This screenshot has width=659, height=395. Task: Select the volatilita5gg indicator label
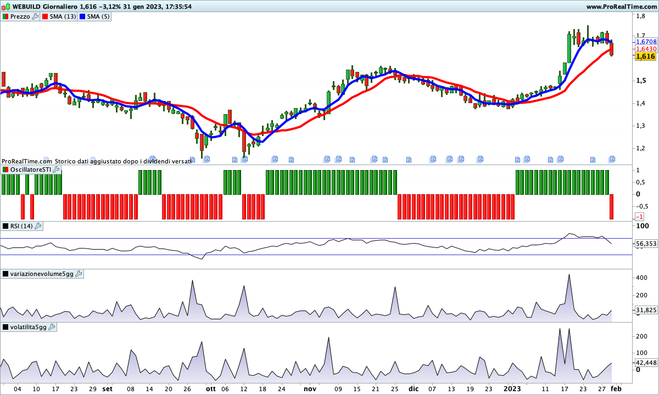click(29, 327)
